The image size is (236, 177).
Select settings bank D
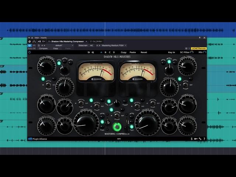pyautogui.click(x=114, y=52)
